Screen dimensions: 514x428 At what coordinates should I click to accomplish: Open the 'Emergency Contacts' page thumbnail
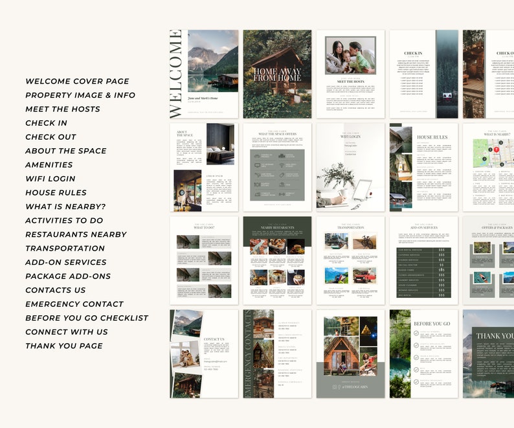point(277,354)
